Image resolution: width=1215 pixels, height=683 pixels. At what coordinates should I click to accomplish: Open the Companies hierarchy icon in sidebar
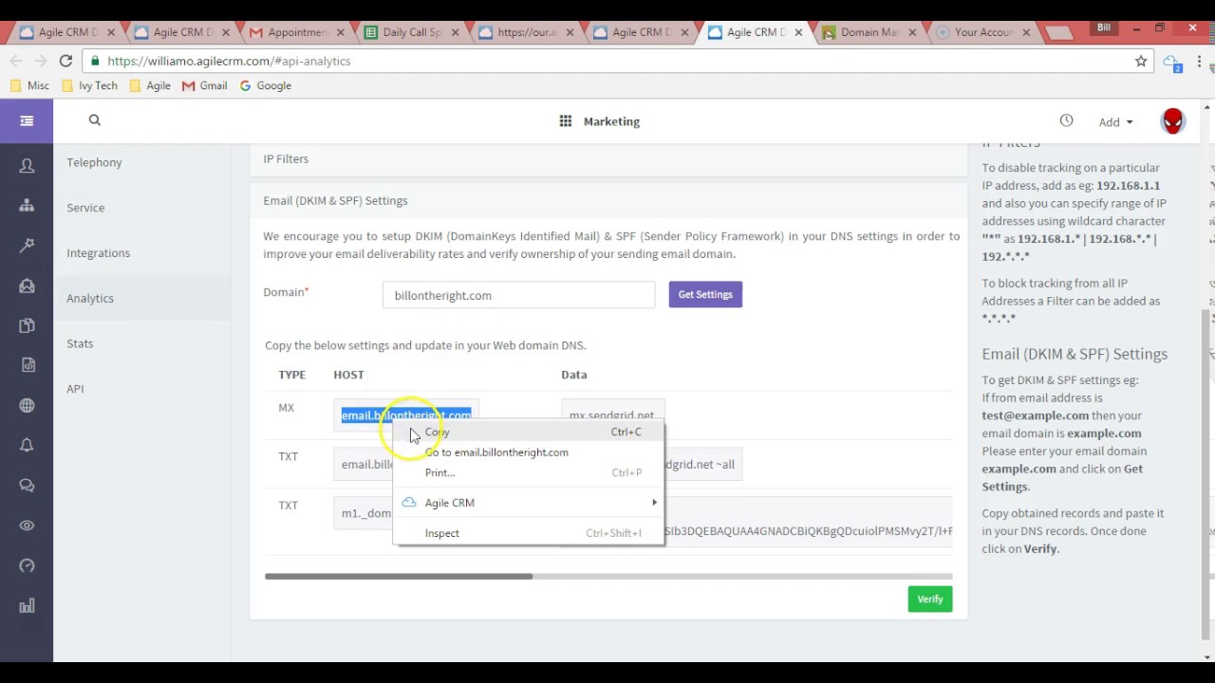(x=27, y=206)
